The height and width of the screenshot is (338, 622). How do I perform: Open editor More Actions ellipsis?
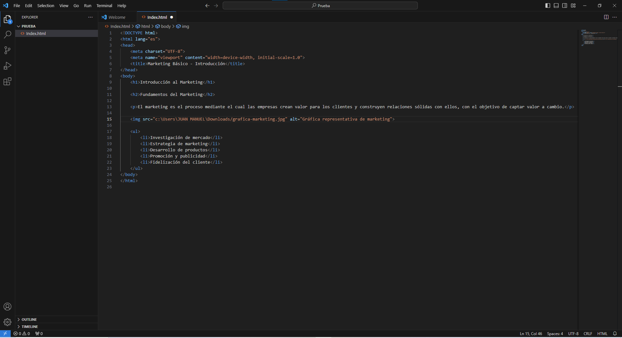(615, 17)
